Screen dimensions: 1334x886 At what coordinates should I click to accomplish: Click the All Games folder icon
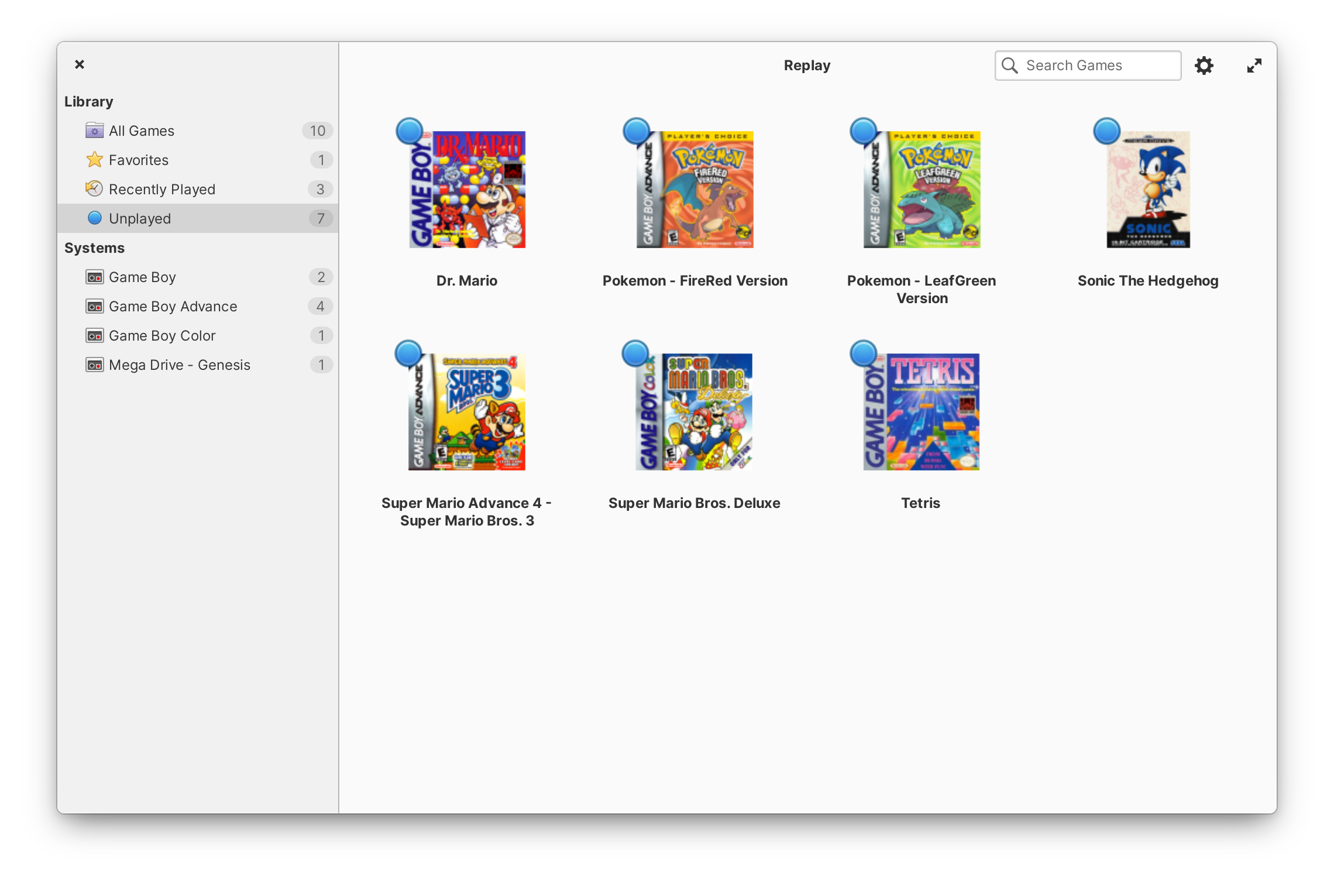coord(94,131)
